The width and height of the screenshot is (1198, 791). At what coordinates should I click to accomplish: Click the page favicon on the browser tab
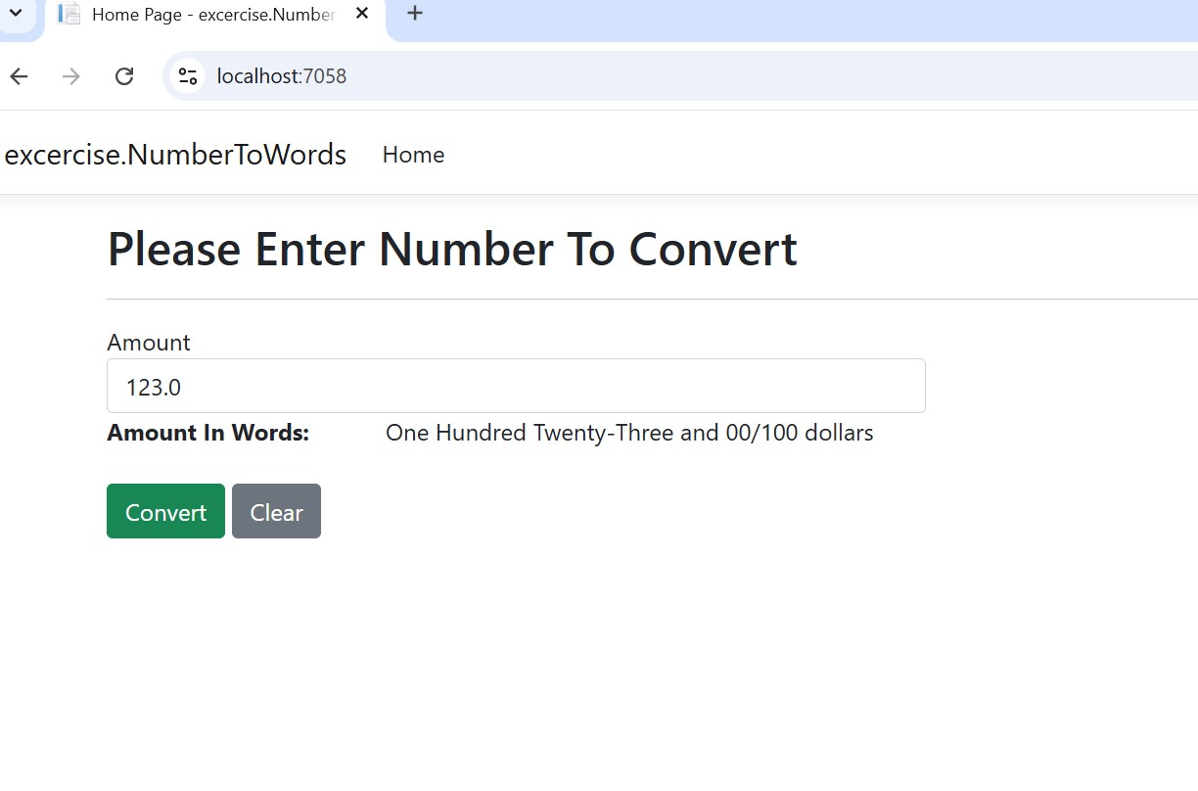click(69, 15)
